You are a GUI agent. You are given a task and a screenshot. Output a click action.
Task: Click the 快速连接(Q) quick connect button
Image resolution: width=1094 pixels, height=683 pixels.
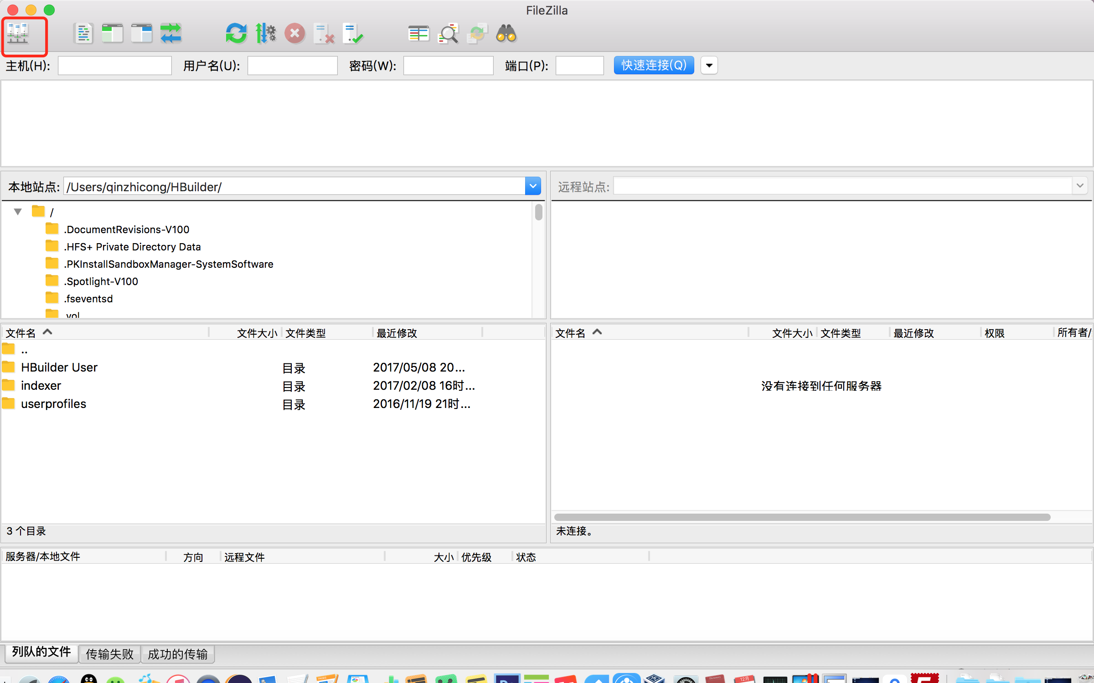click(654, 66)
